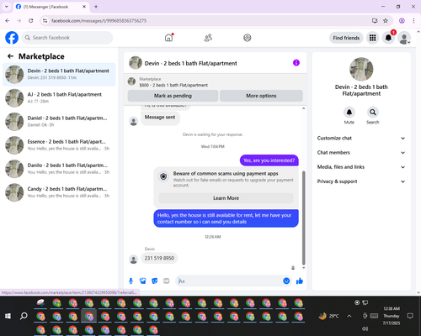Open the Home feed icon

point(168,38)
